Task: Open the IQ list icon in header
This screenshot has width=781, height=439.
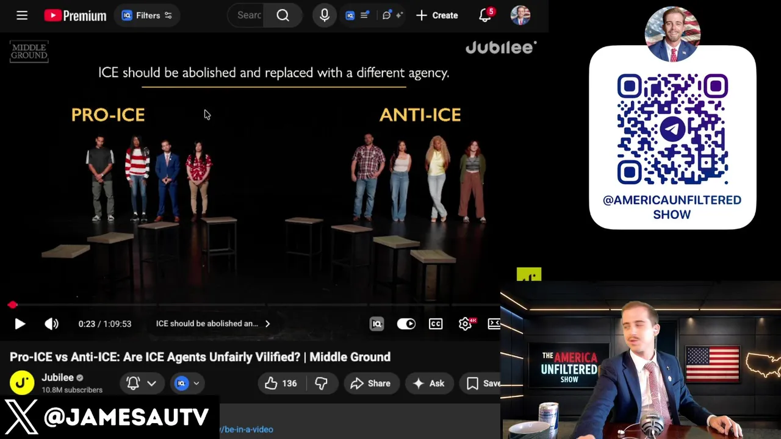Action: pyautogui.click(x=357, y=15)
